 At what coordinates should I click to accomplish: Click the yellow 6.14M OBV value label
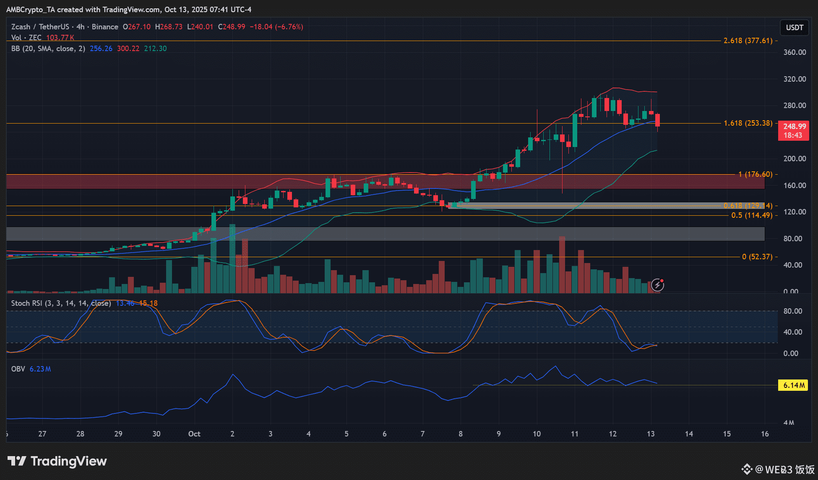pyautogui.click(x=793, y=385)
